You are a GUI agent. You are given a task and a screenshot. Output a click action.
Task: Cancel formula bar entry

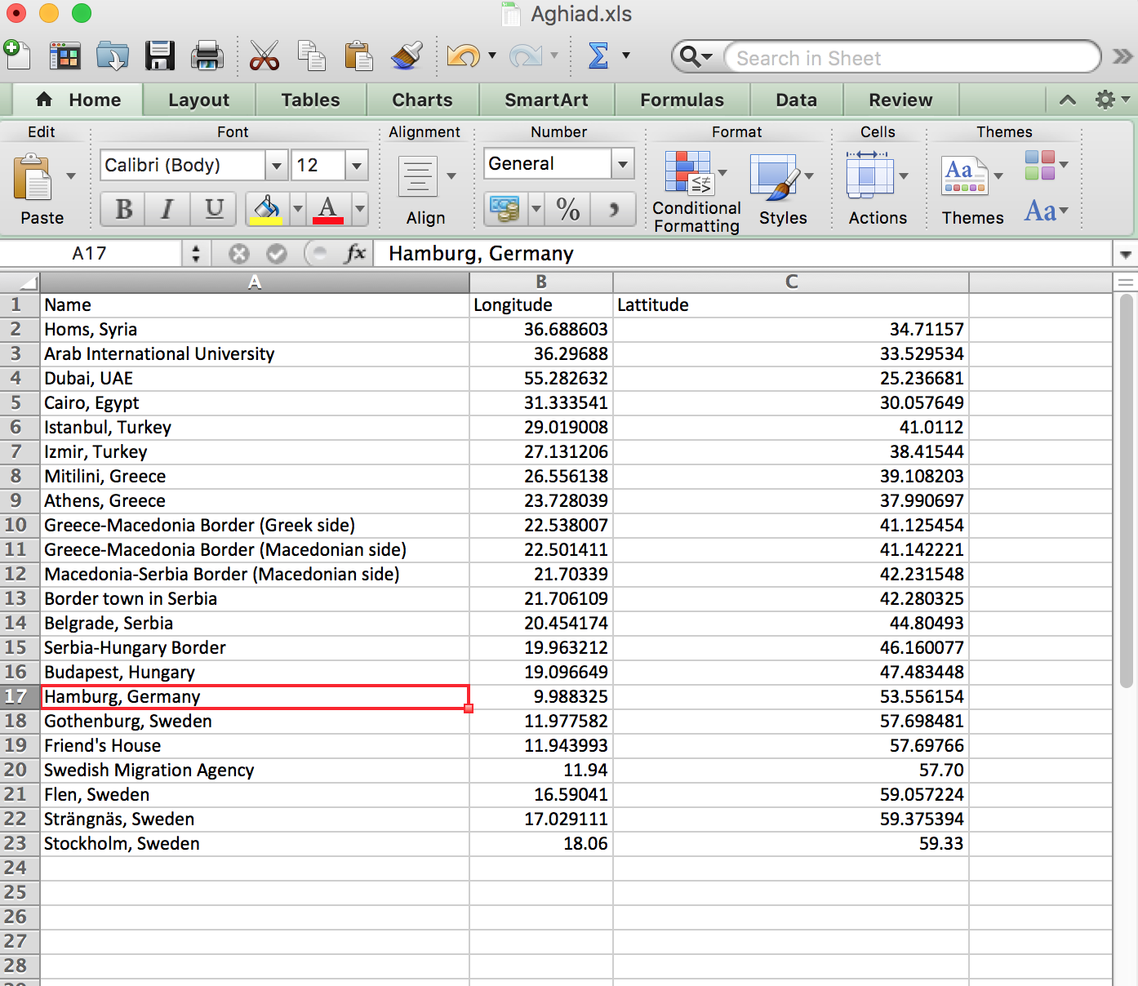(238, 254)
